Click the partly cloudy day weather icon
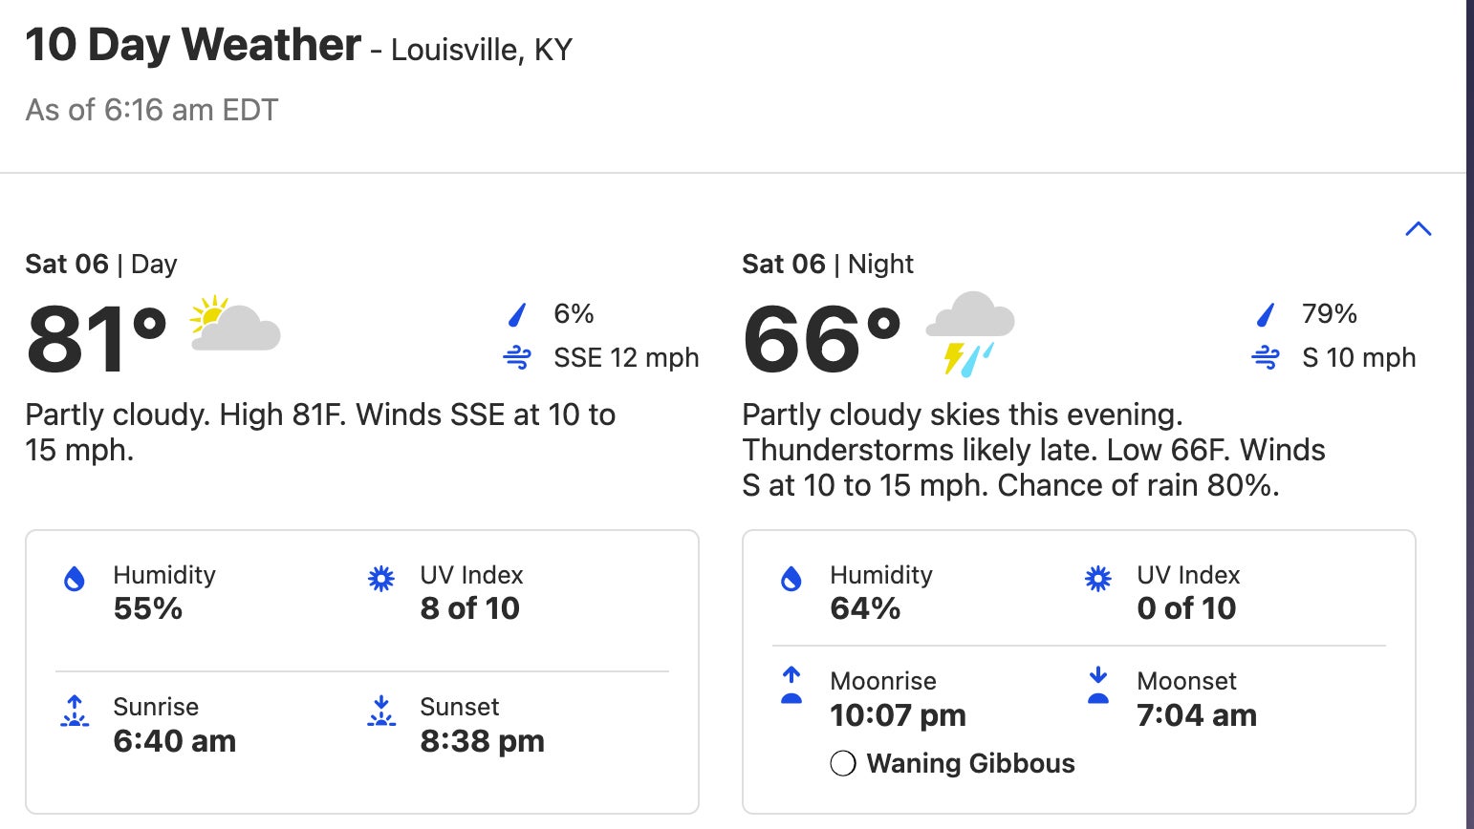 (234, 325)
